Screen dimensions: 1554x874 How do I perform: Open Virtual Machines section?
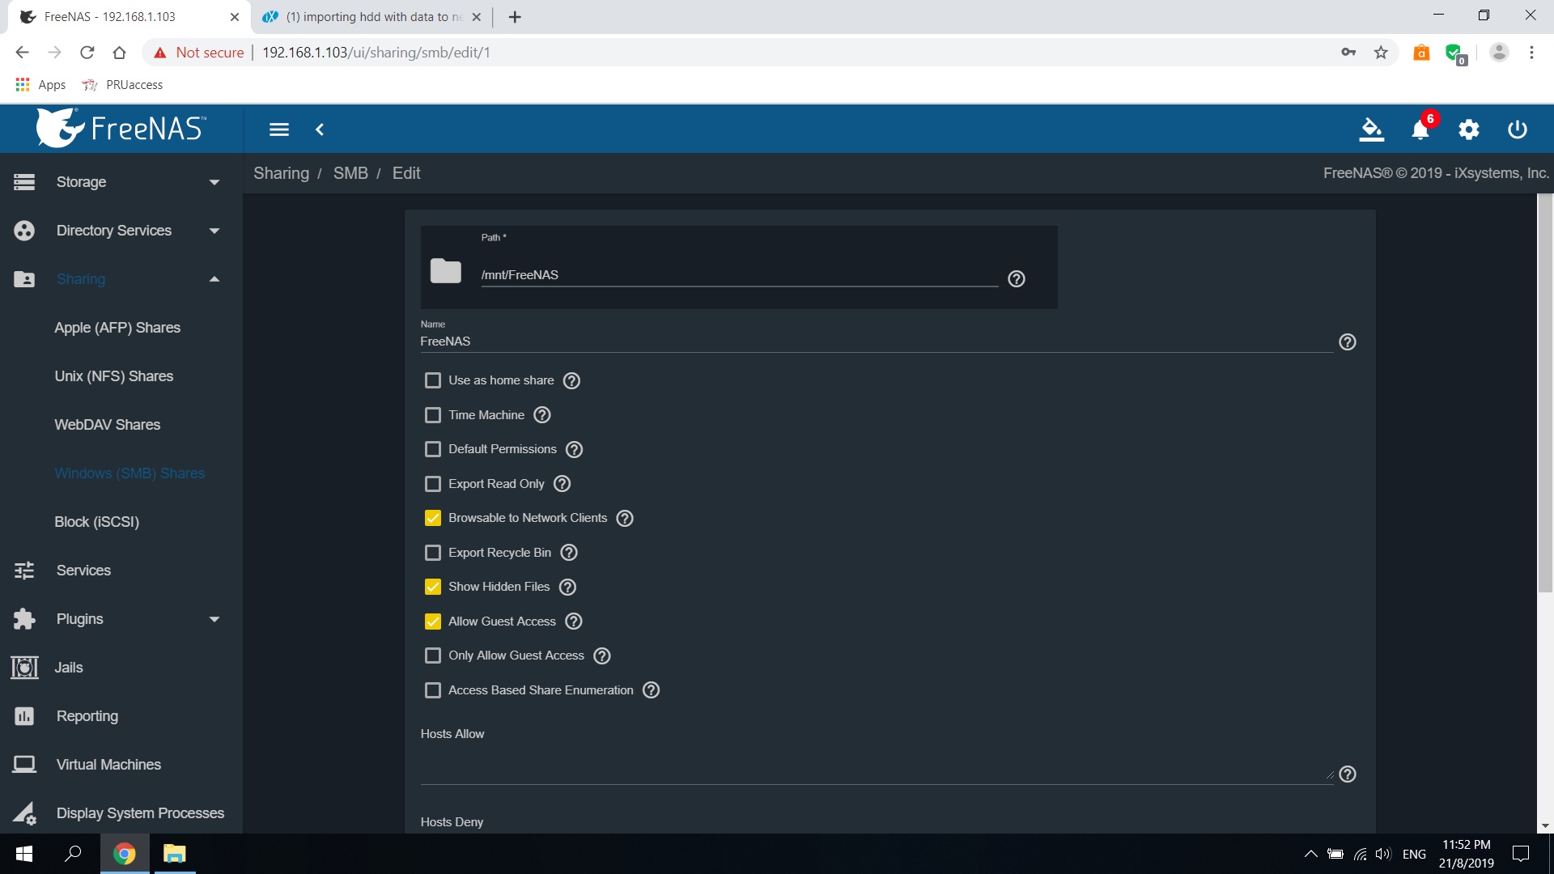click(121, 765)
